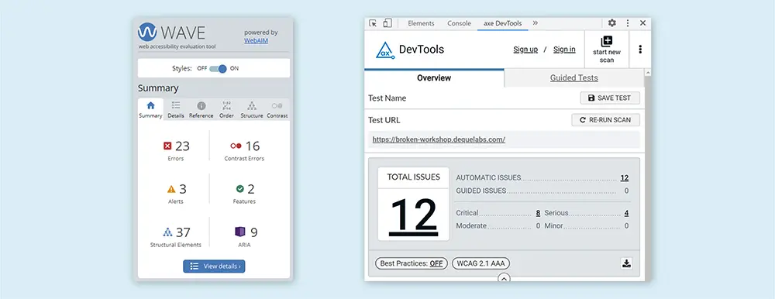Expand more DevTools tabs chevron
The image size is (775, 299).
point(536,22)
